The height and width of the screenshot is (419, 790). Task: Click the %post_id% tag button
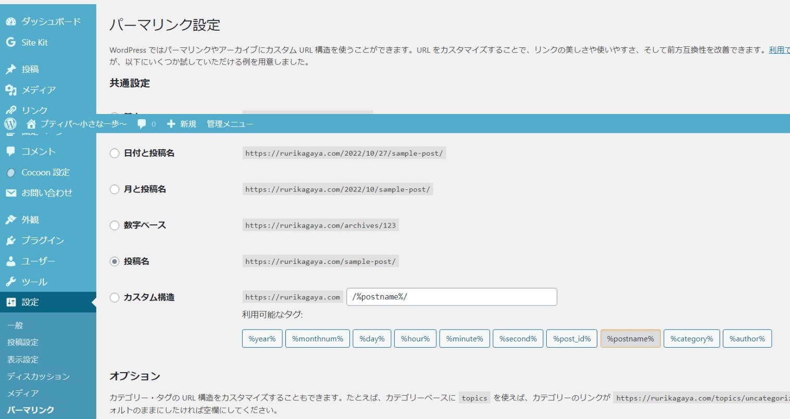click(572, 338)
